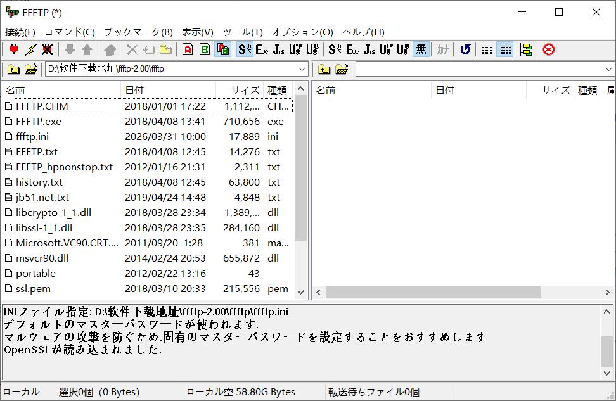Open the ヘルプ(H) menu
Screen dimensions: 616x401
click(363, 32)
